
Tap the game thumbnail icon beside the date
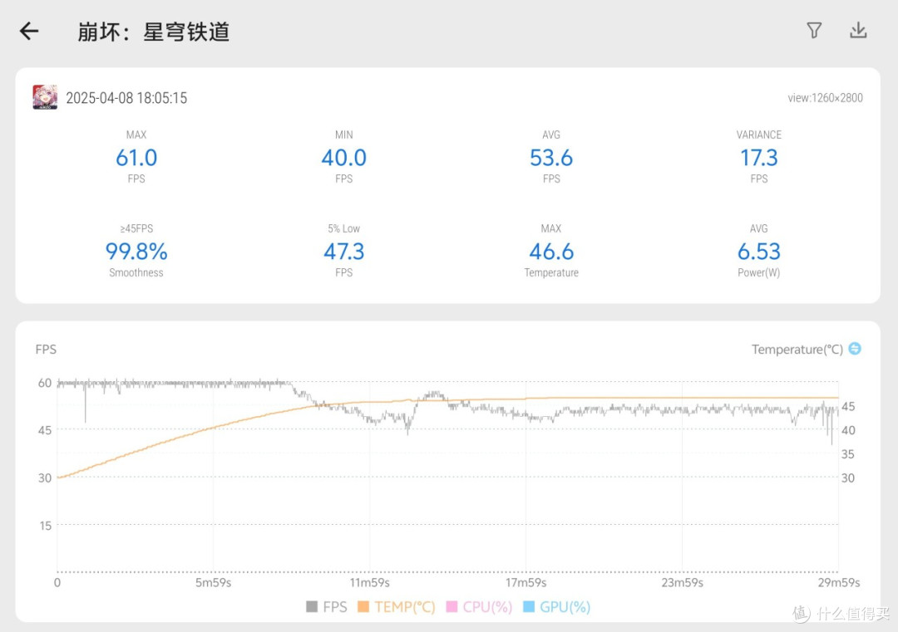(45, 97)
